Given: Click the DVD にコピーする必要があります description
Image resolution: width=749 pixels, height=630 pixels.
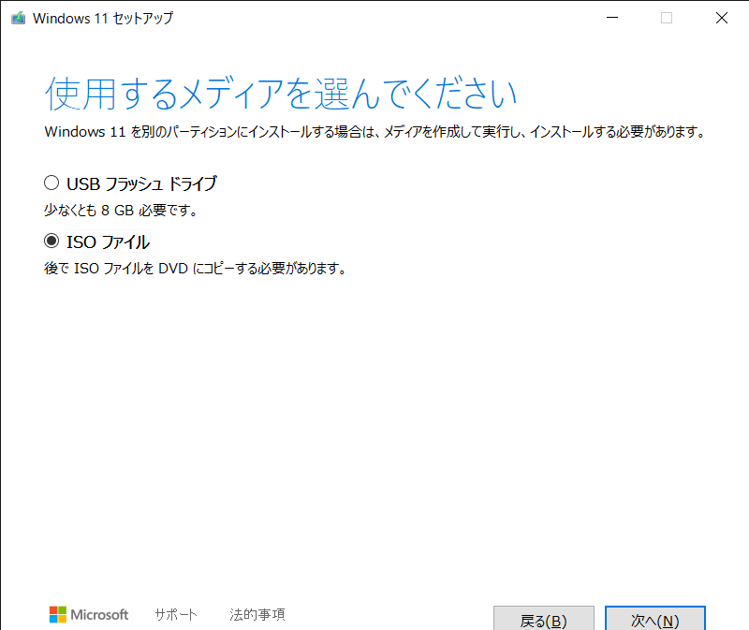Looking at the screenshot, I should [195, 269].
